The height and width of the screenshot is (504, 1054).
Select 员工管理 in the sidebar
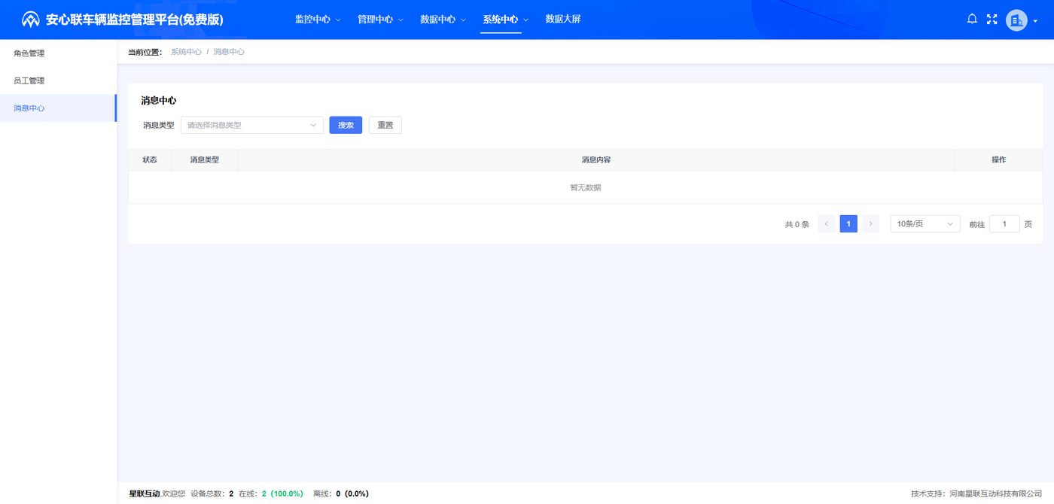[58, 80]
